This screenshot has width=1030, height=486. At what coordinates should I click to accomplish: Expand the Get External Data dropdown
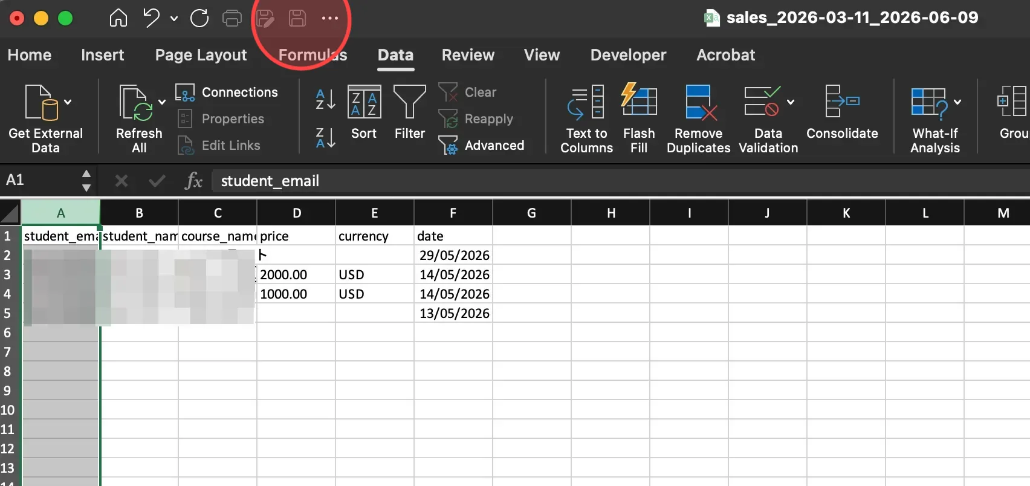point(68,102)
